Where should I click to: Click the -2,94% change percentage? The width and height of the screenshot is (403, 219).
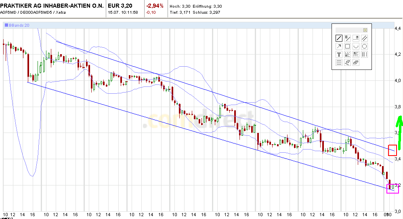click(155, 6)
